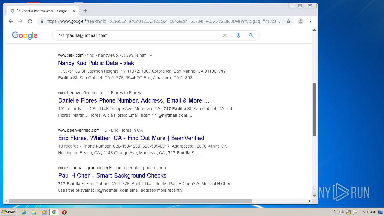Select Chrome taskbar button
The width and height of the screenshot is (384, 216).
54,212
